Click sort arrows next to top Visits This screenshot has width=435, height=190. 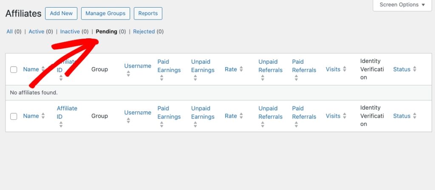point(345,69)
